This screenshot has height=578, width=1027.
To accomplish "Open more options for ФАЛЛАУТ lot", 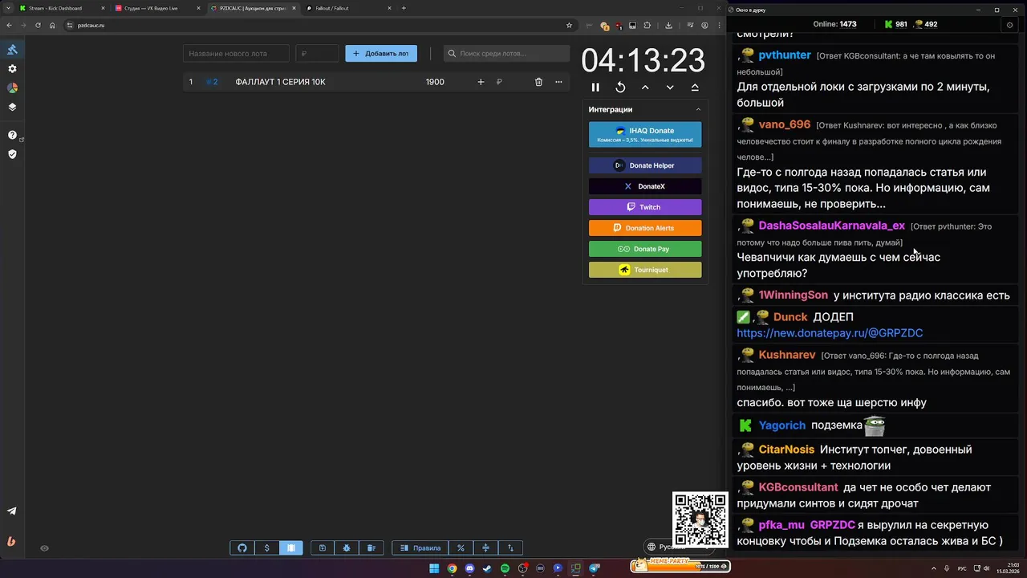I will [x=558, y=82].
